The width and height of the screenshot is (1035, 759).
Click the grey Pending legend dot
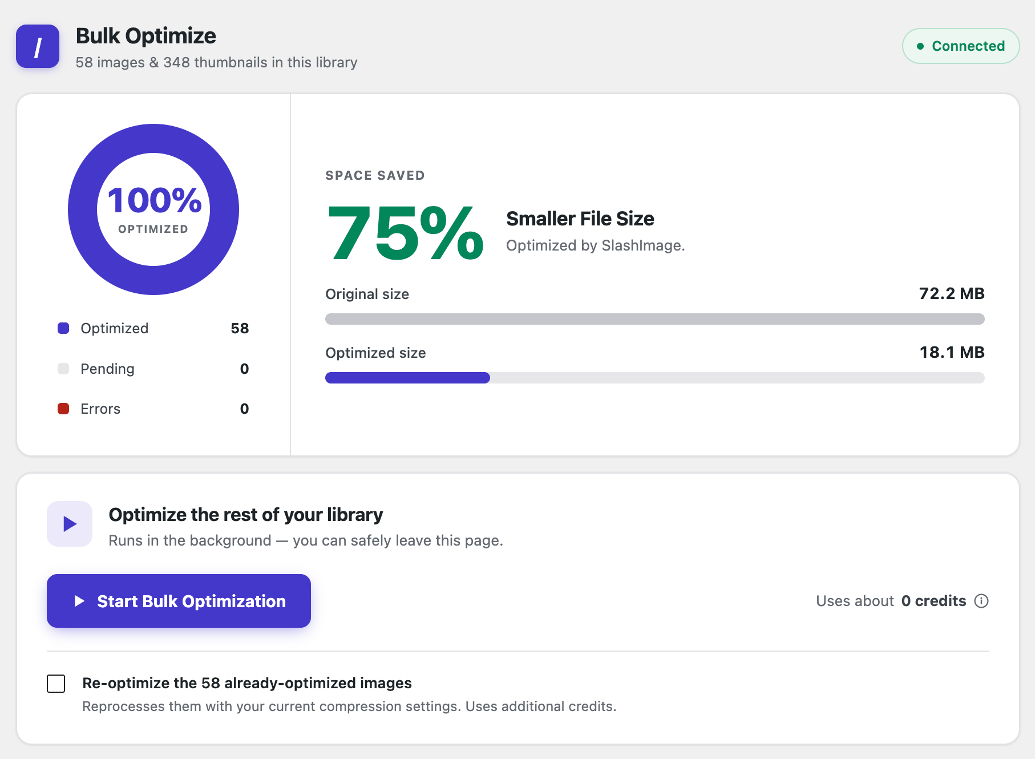63,369
